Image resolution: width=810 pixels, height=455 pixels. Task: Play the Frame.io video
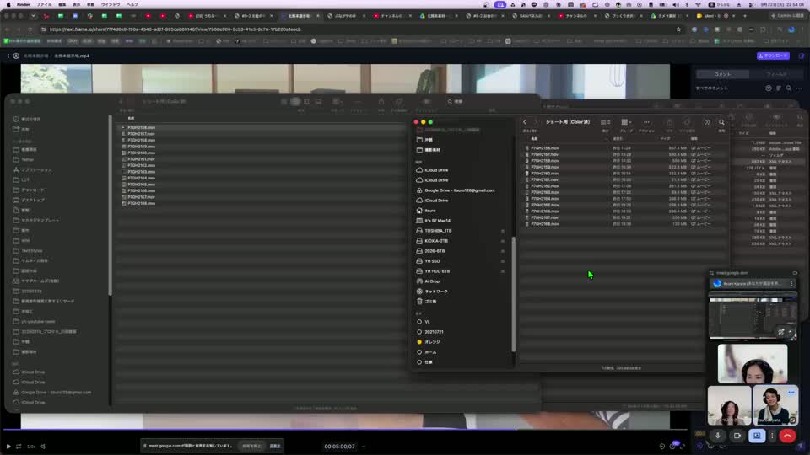point(8,447)
